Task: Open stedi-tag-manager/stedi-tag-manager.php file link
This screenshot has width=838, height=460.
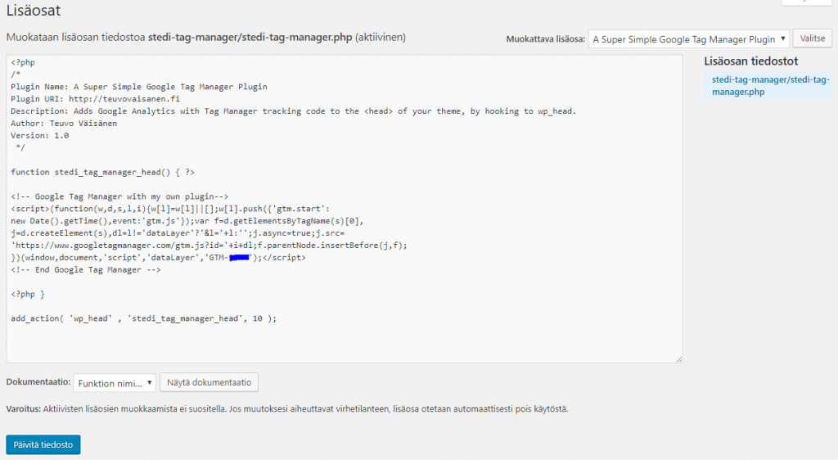Action: pyautogui.click(x=770, y=85)
